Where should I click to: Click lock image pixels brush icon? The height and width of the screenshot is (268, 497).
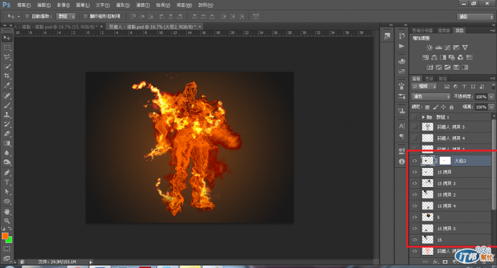(435, 107)
